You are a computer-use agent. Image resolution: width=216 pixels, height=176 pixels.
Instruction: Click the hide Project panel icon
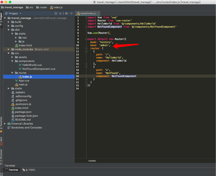[x=72, y=13]
